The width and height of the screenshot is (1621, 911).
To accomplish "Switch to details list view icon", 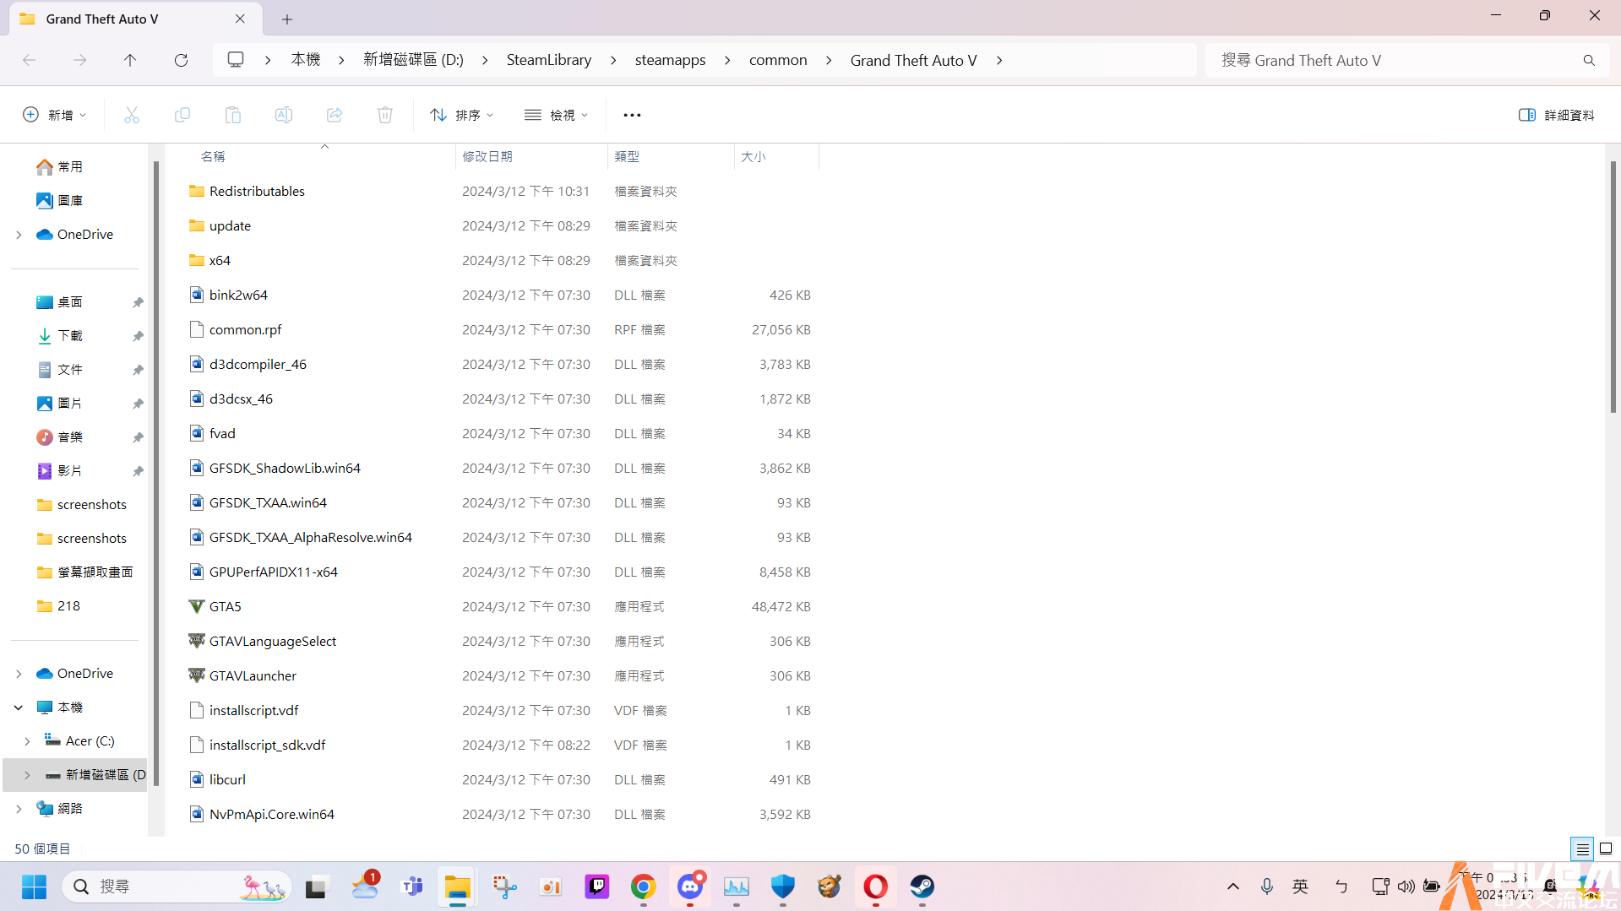I will [1582, 849].
